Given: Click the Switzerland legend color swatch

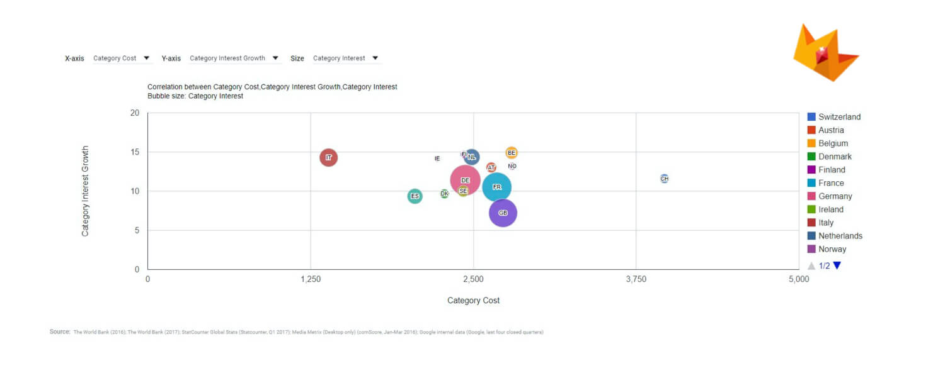Looking at the screenshot, I should tap(811, 117).
